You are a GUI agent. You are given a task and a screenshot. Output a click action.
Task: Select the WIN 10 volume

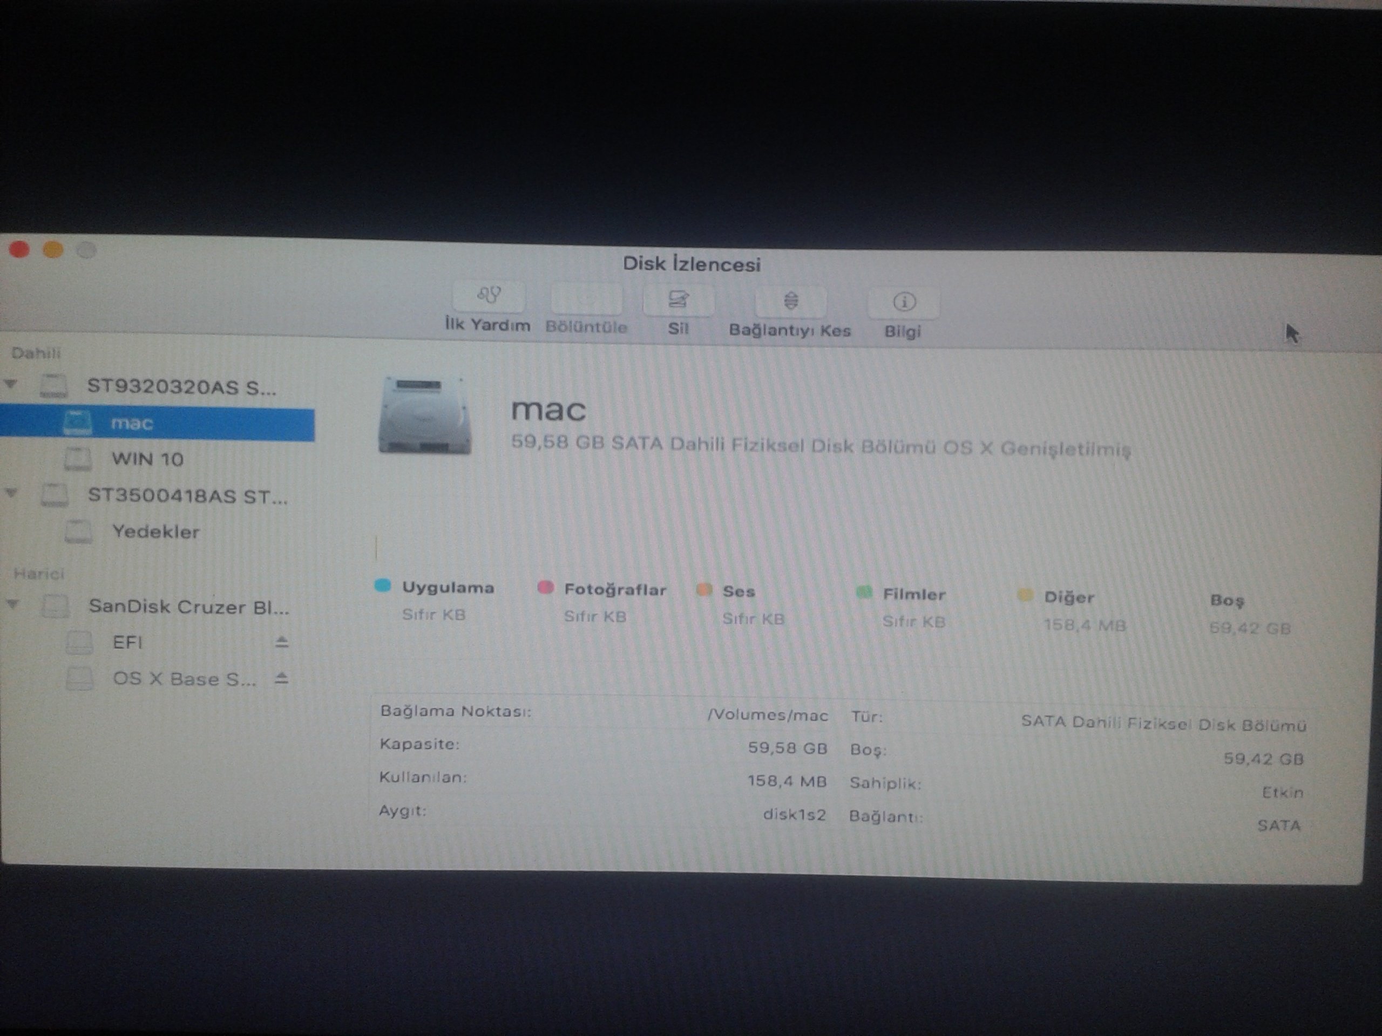point(147,460)
